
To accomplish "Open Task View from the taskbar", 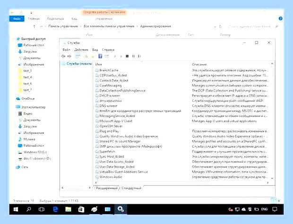I will tap(42, 209).
